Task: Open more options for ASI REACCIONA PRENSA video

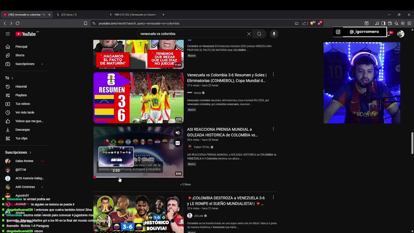Action: click(x=273, y=129)
